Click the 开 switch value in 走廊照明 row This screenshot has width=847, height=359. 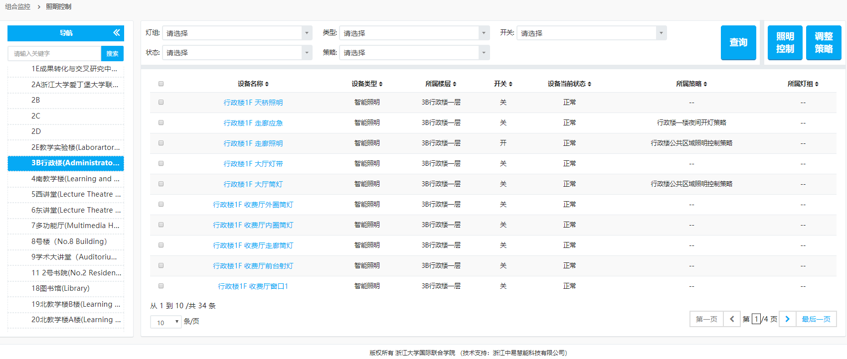click(504, 143)
